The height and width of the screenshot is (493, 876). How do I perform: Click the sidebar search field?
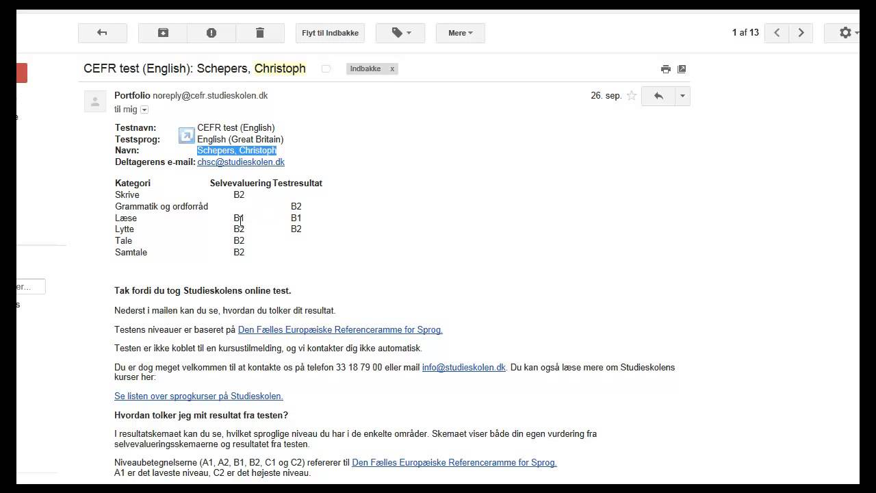coord(31,287)
